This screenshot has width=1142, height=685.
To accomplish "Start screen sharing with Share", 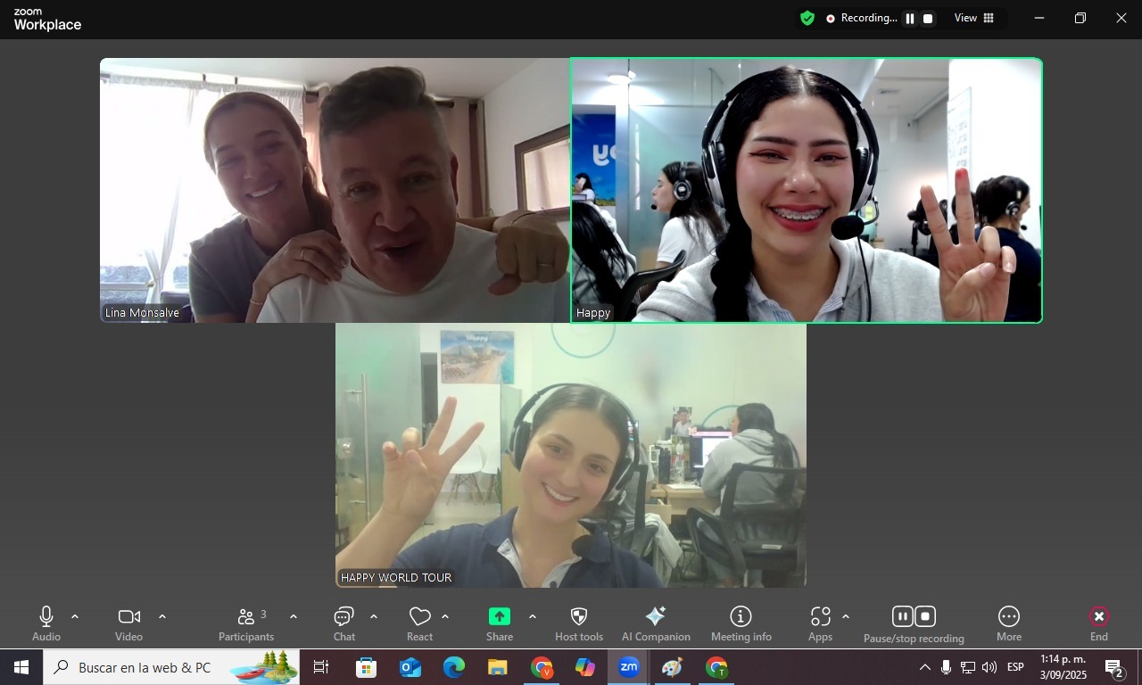I will (x=500, y=623).
